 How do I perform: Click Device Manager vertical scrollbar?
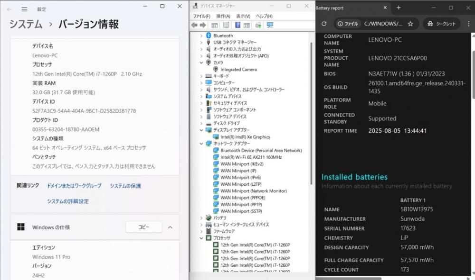click(311, 113)
